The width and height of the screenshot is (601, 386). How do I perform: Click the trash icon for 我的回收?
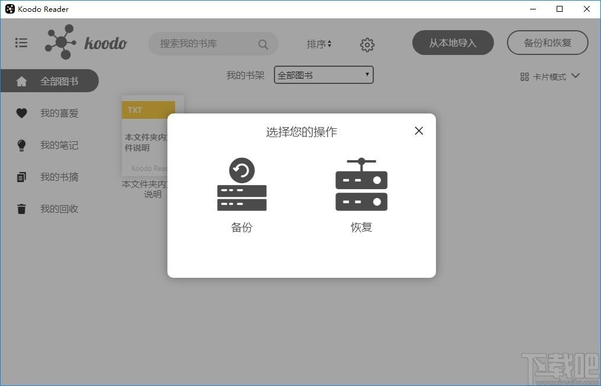click(x=21, y=209)
